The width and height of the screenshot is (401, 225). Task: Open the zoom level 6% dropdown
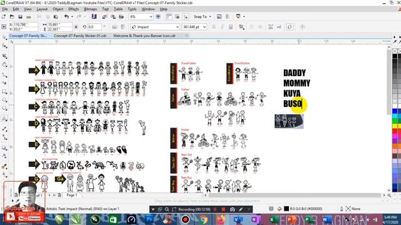click(x=151, y=17)
